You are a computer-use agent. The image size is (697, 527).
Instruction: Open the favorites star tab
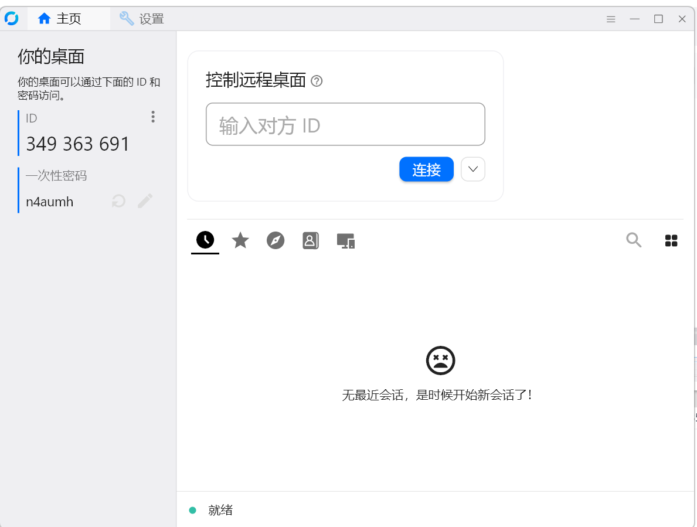coord(240,240)
